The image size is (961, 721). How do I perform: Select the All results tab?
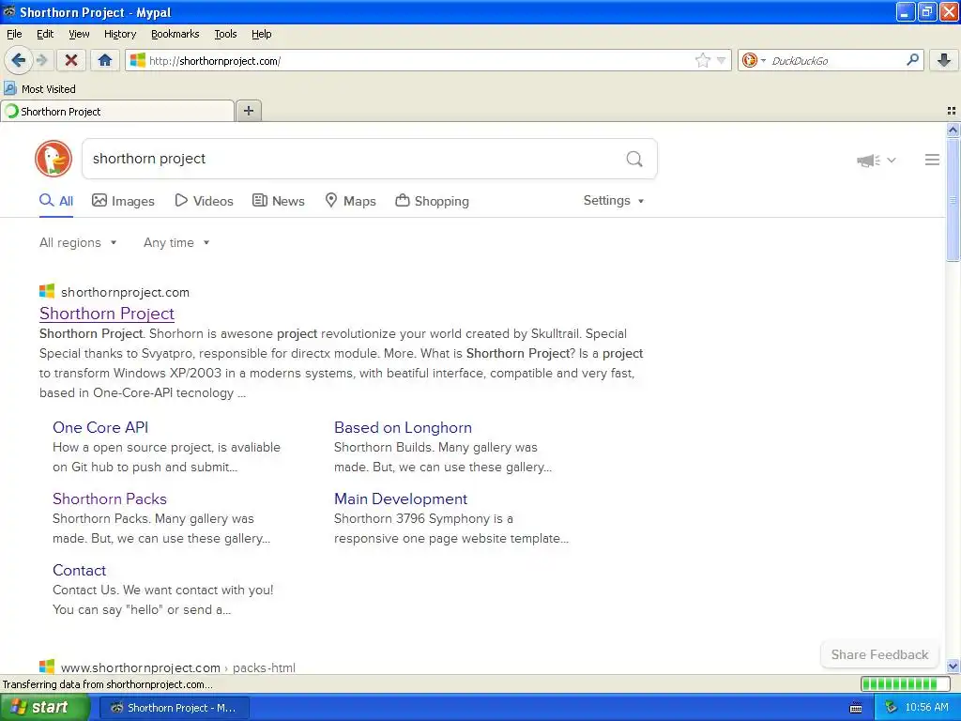click(x=56, y=201)
